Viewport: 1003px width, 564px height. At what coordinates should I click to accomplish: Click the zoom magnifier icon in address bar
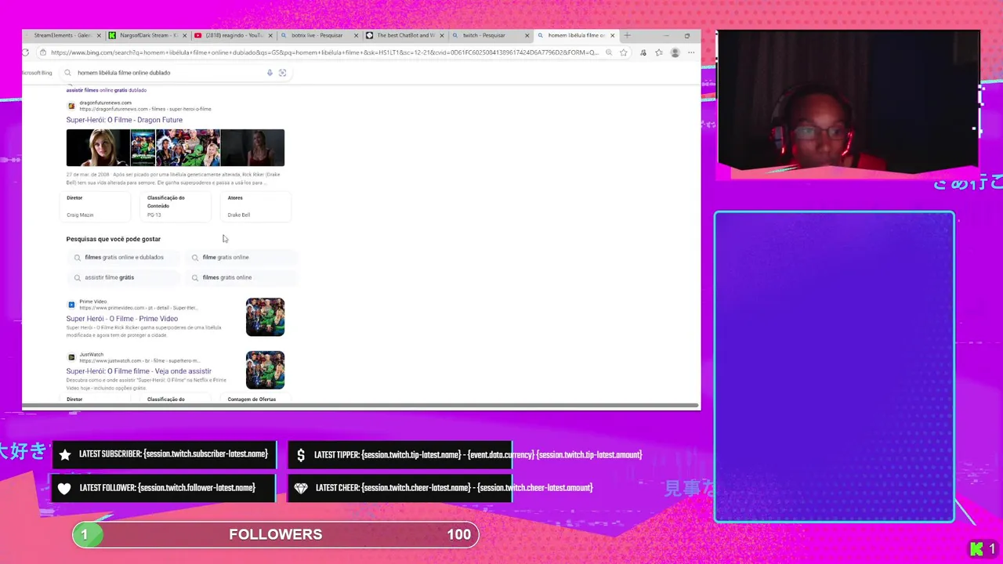pos(609,52)
